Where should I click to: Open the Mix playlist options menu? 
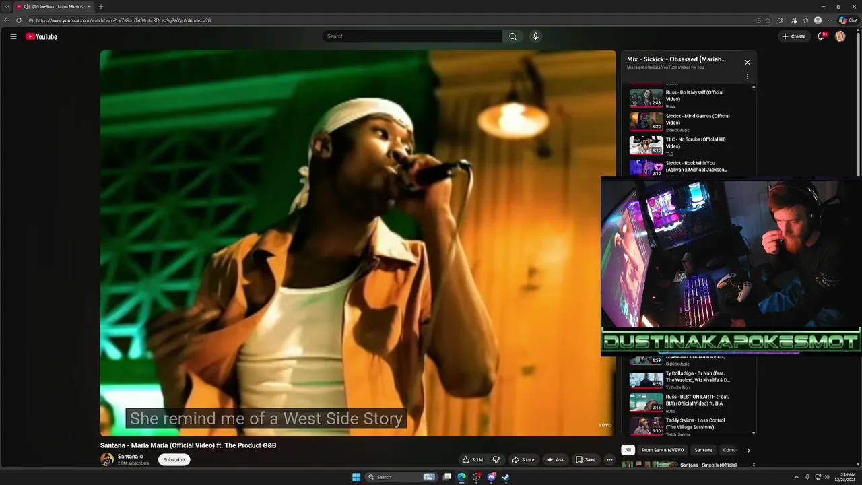point(747,77)
